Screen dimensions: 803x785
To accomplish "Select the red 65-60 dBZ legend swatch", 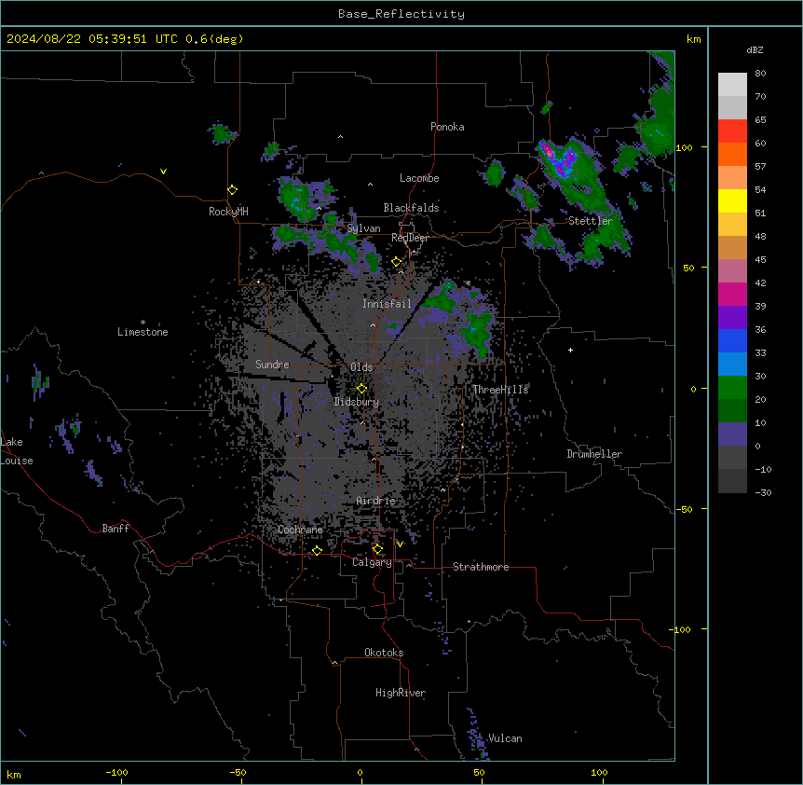I will [x=732, y=131].
